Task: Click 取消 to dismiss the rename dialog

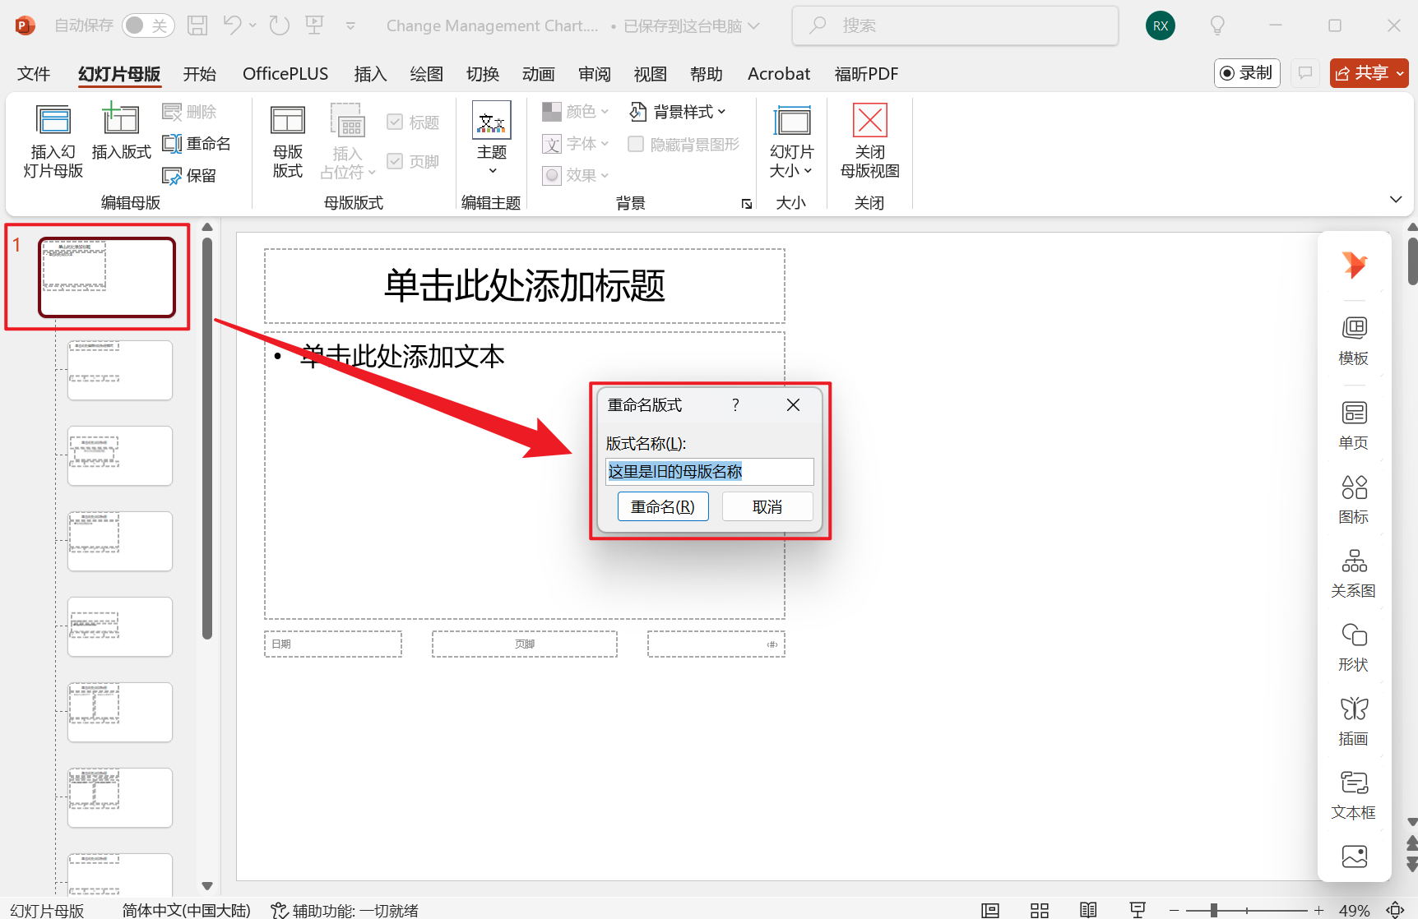Action: pyautogui.click(x=767, y=506)
